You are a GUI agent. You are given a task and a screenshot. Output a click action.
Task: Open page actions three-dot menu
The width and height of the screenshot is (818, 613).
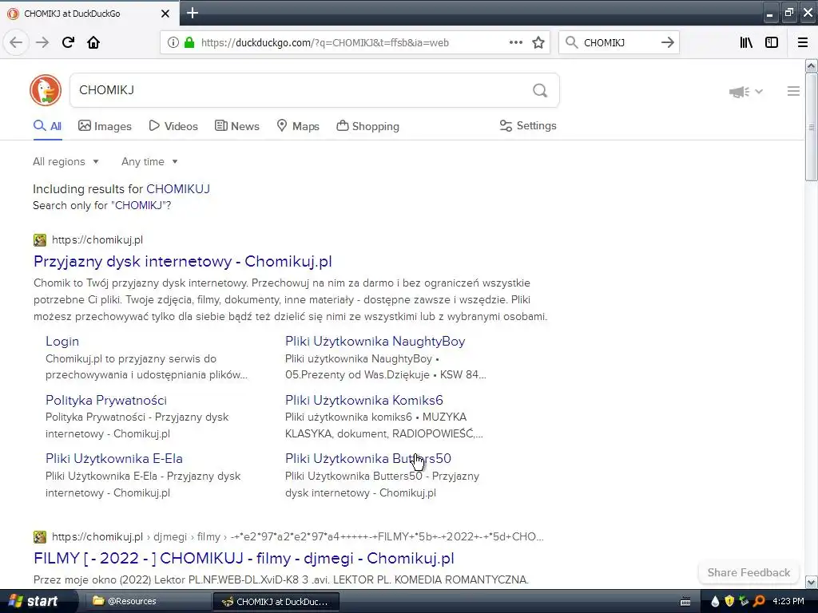click(x=515, y=43)
